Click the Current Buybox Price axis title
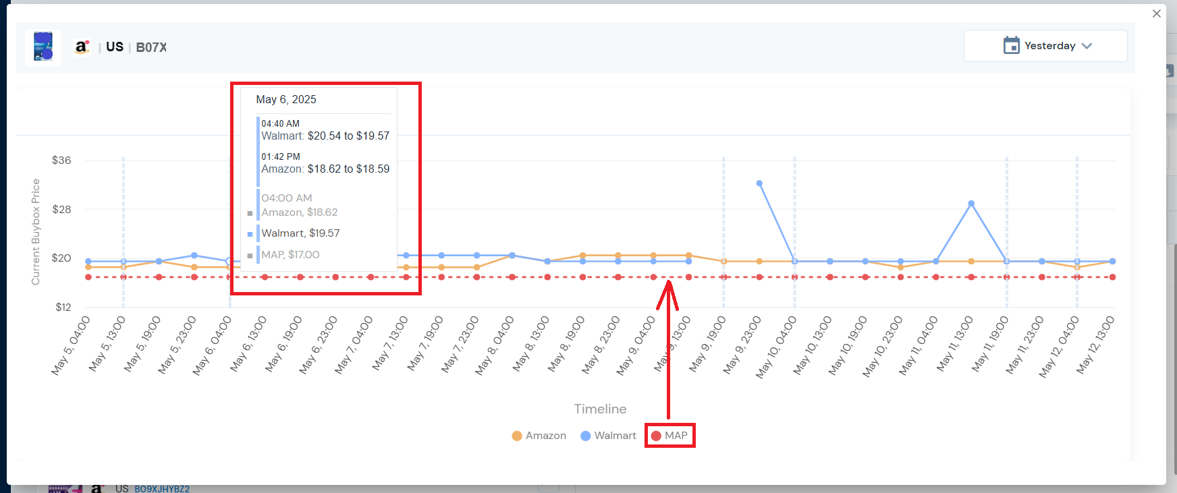 pos(36,232)
